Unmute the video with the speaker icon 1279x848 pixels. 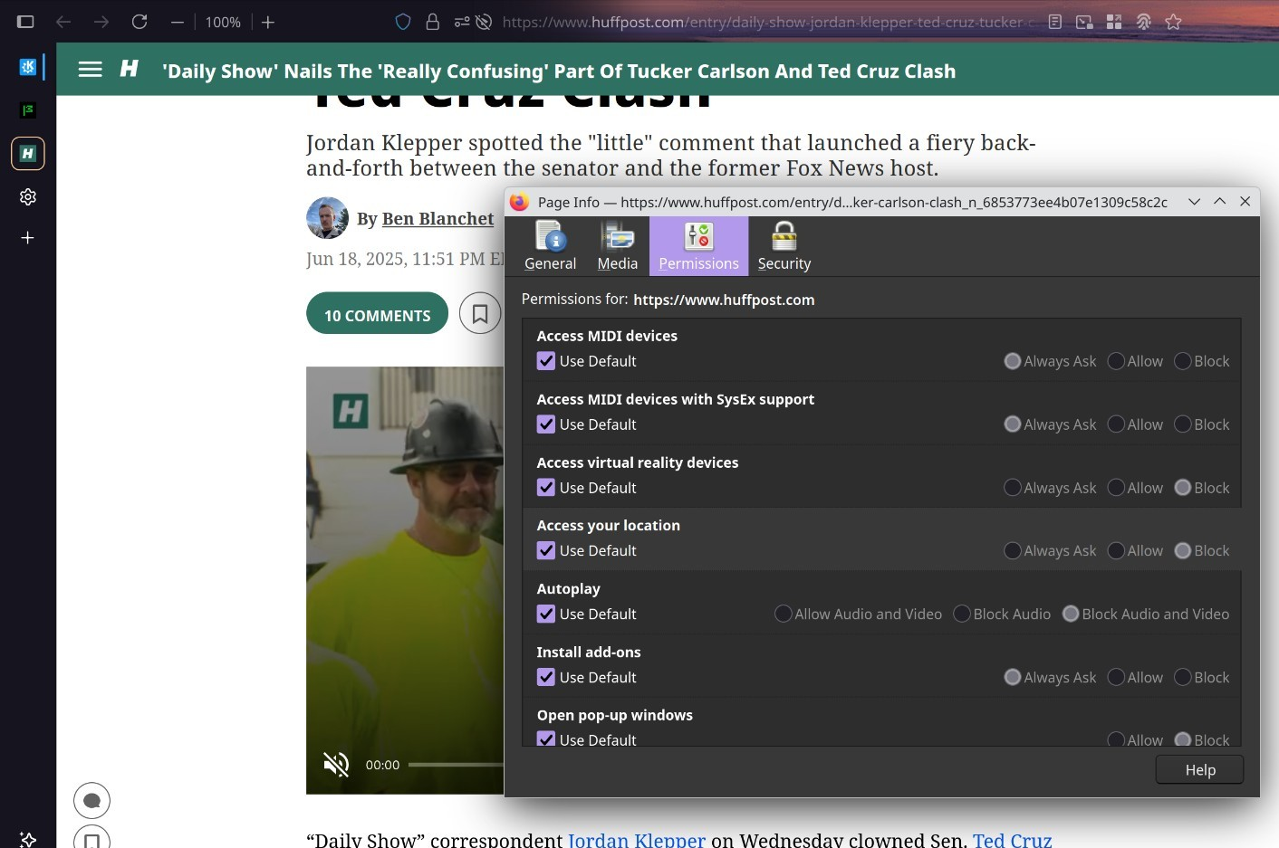336,765
